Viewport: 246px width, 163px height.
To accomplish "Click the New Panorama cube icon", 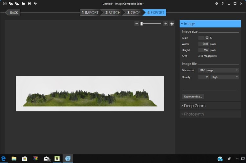I will (x=5, y=4).
